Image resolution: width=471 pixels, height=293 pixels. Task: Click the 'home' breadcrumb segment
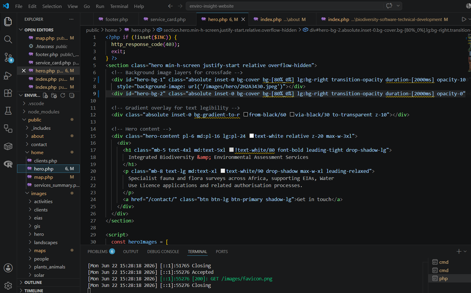pyautogui.click(x=111, y=30)
